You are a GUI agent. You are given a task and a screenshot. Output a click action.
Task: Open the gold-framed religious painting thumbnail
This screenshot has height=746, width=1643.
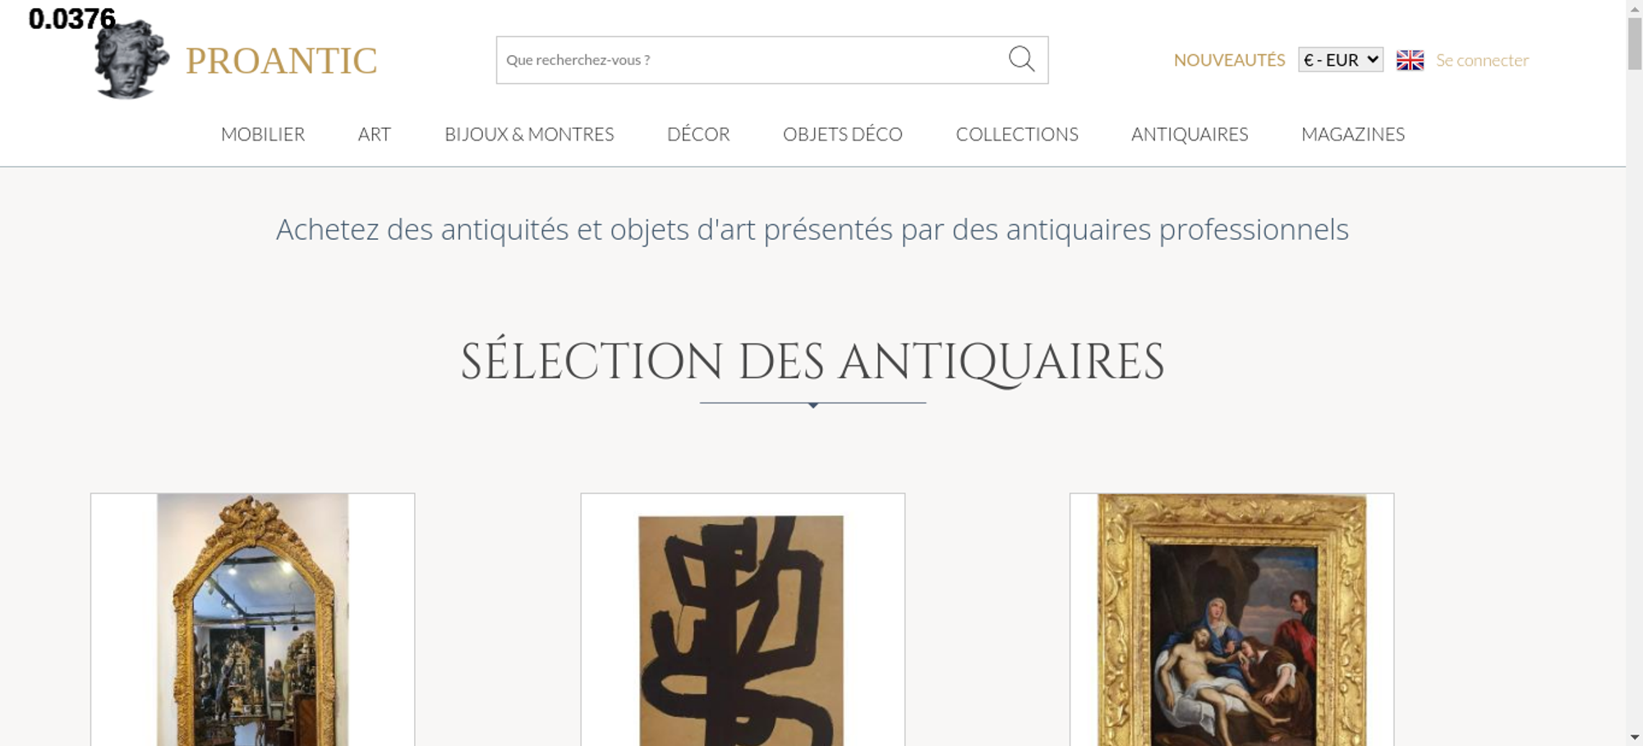click(x=1231, y=619)
